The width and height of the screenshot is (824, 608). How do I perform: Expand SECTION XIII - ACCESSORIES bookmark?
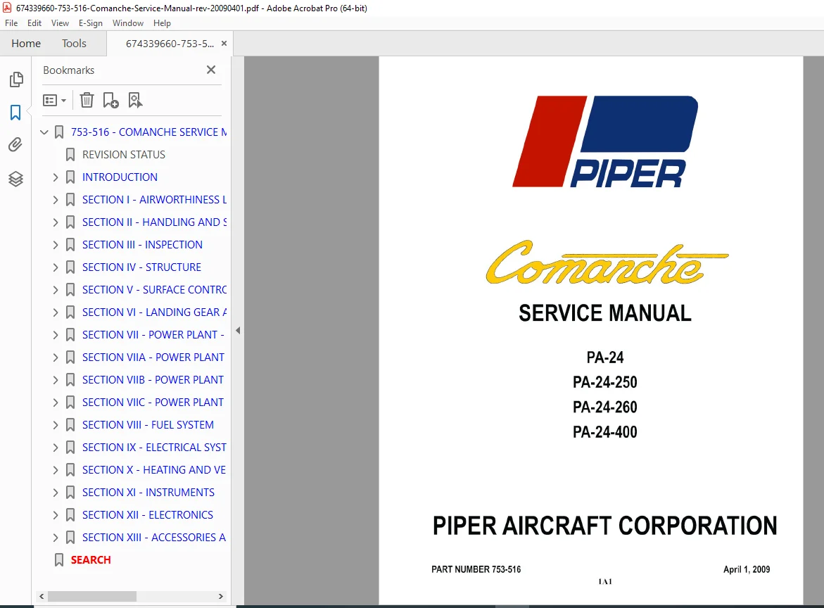pyautogui.click(x=56, y=538)
